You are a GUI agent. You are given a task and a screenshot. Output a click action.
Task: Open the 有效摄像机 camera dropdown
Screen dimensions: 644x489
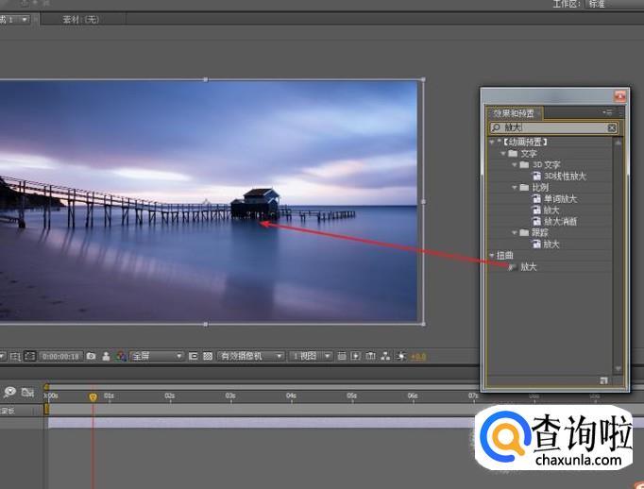pos(250,356)
